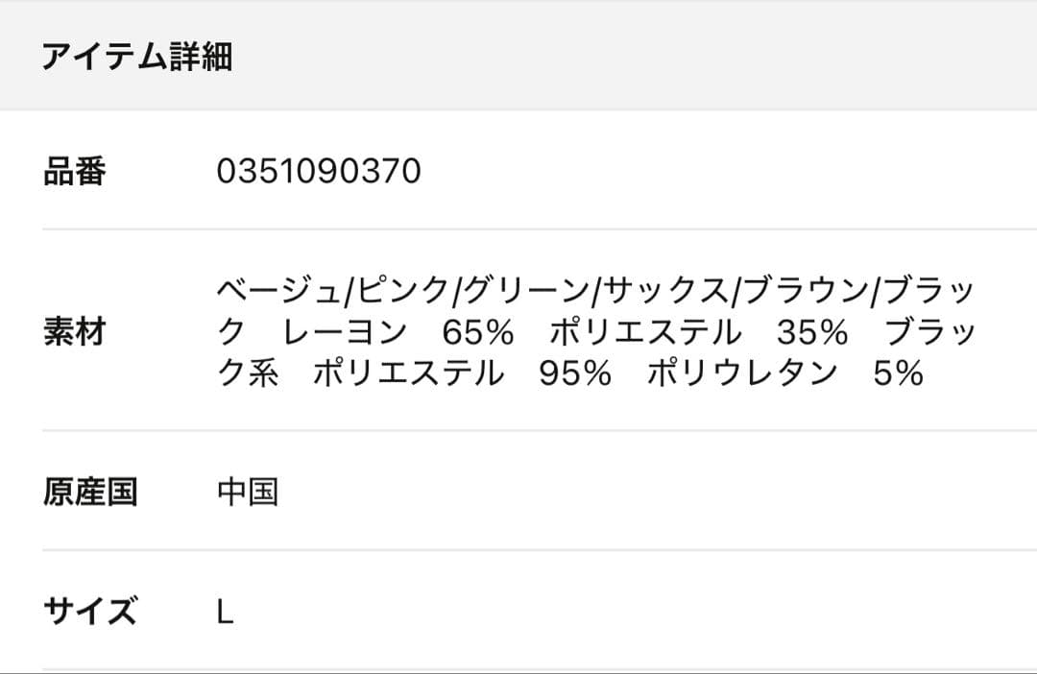
Task: Click the アイテム詳細 section header
Action: (136, 57)
